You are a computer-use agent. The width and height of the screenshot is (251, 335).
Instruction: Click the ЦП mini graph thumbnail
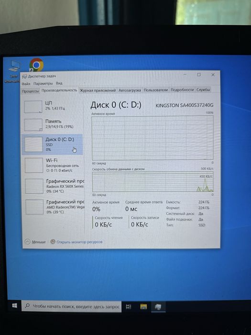[x=33, y=107]
